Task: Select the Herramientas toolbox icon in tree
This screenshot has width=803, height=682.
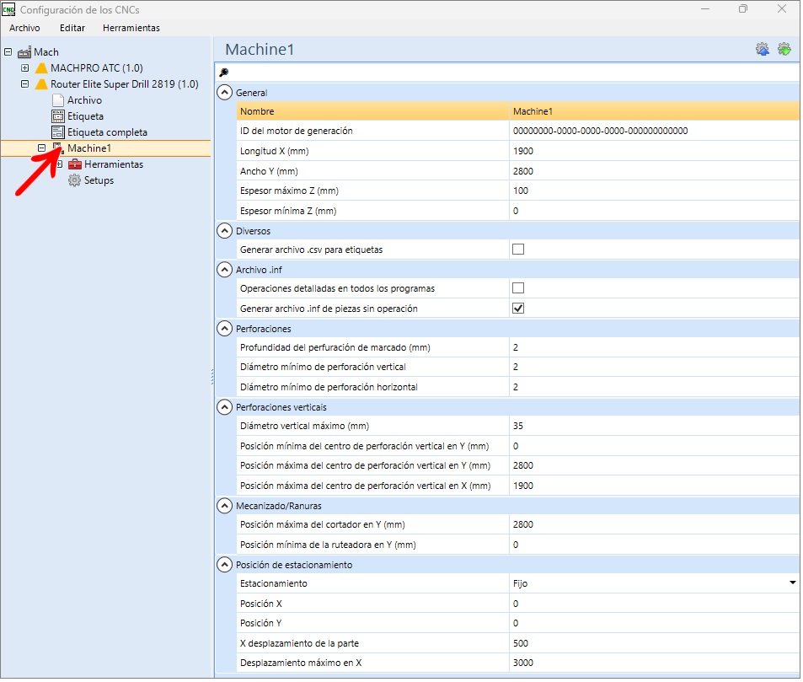Action: (75, 165)
